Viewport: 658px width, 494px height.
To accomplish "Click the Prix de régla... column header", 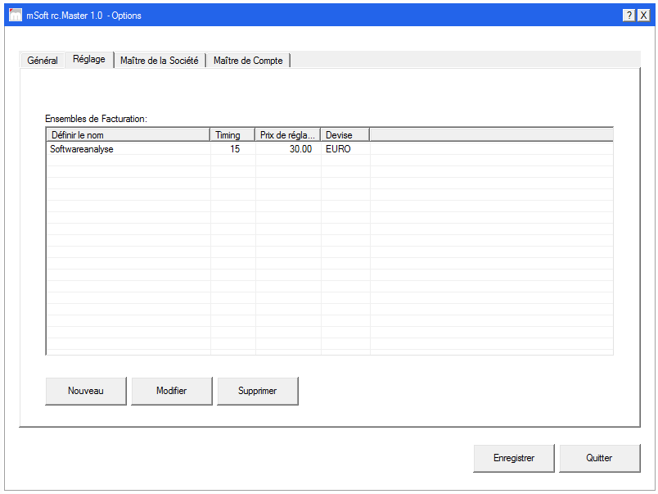I will click(287, 134).
